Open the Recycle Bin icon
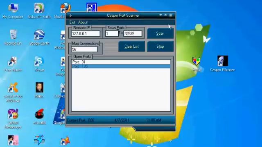This screenshot has height=147, width=262. pos(13,35)
